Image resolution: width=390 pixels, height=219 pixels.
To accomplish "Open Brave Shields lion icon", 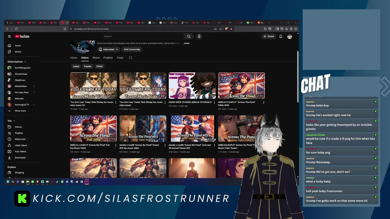I will [226, 29].
